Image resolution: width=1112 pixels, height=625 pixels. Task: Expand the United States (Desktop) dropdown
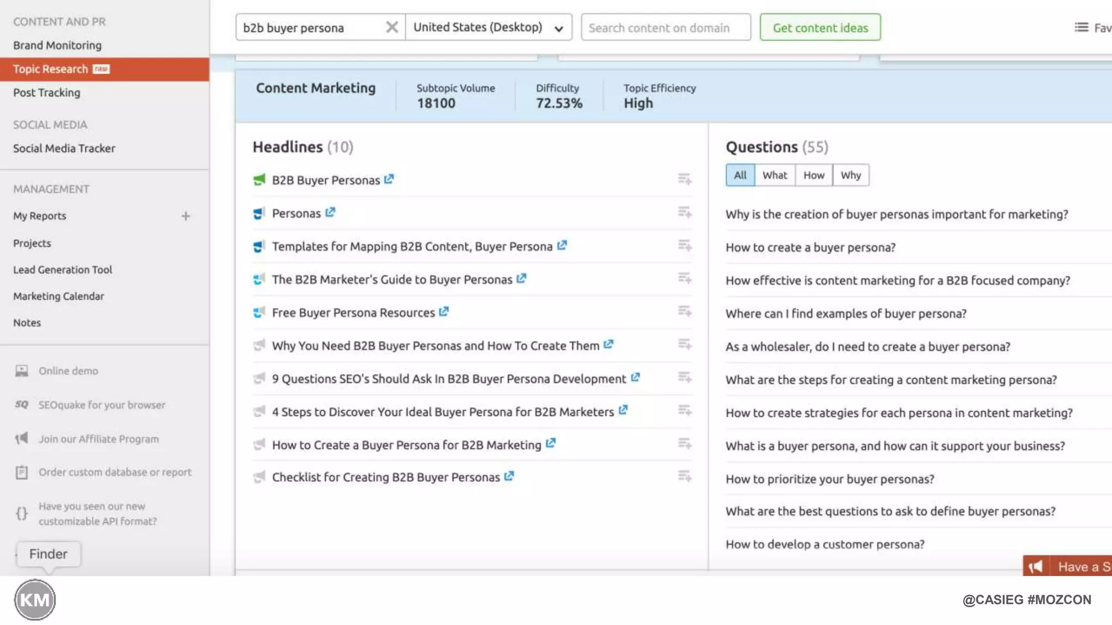point(488,27)
